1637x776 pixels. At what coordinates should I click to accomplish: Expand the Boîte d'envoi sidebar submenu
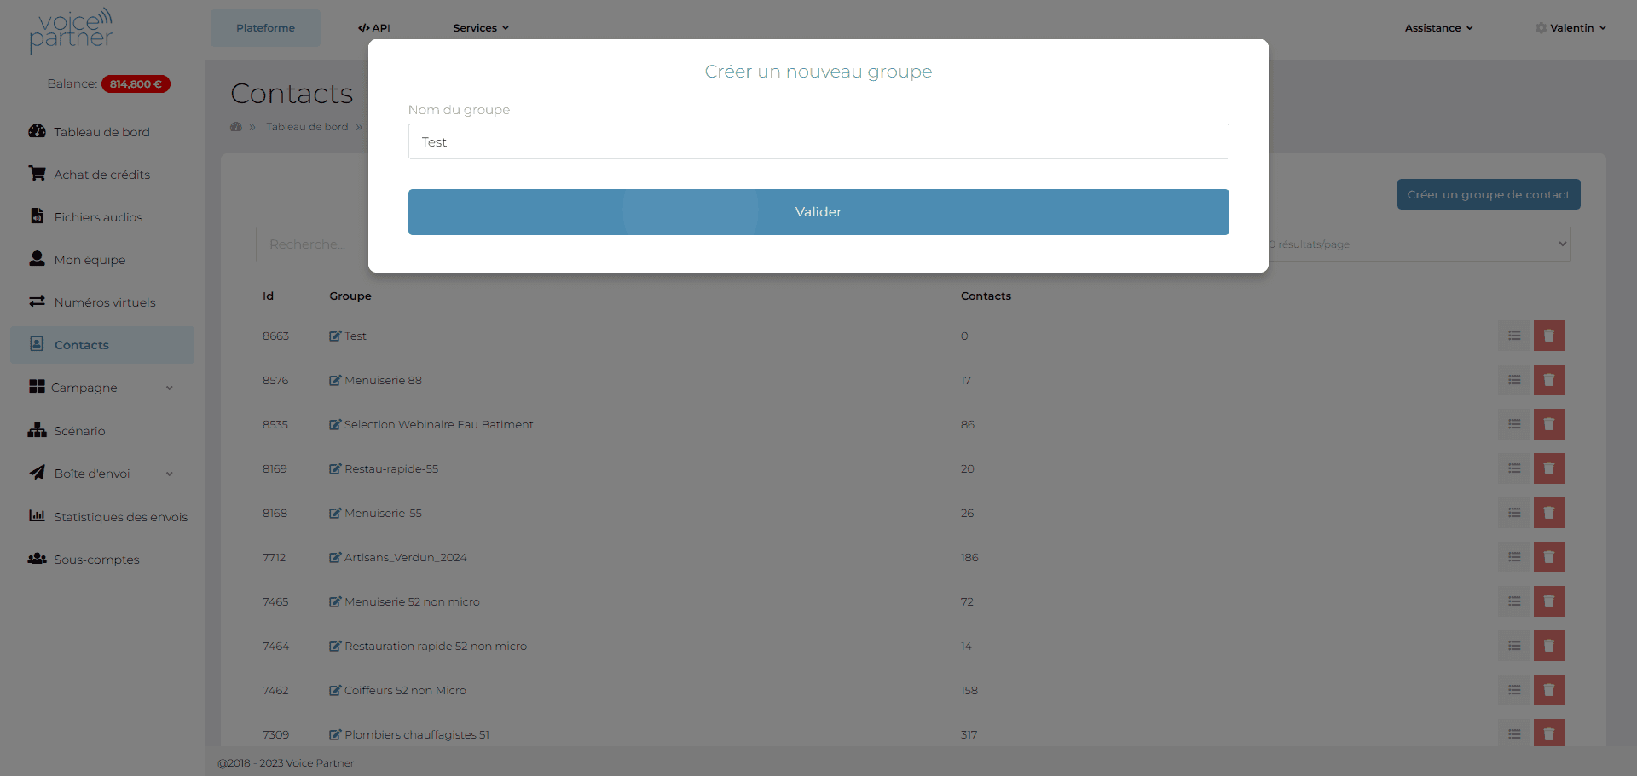(x=102, y=474)
